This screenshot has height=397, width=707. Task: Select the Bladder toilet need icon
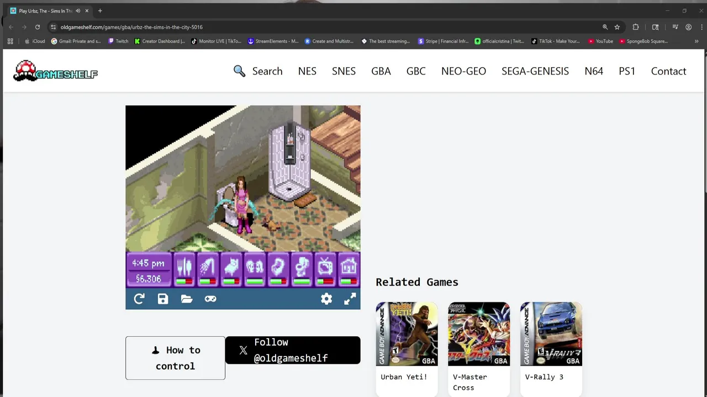coord(302,267)
